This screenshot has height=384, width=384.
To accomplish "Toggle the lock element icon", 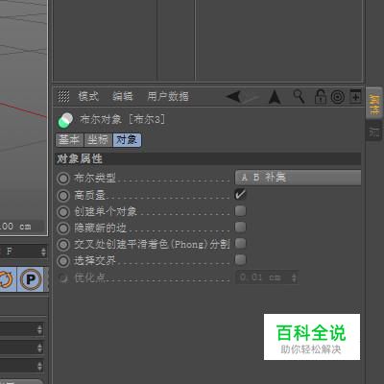I will point(320,96).
